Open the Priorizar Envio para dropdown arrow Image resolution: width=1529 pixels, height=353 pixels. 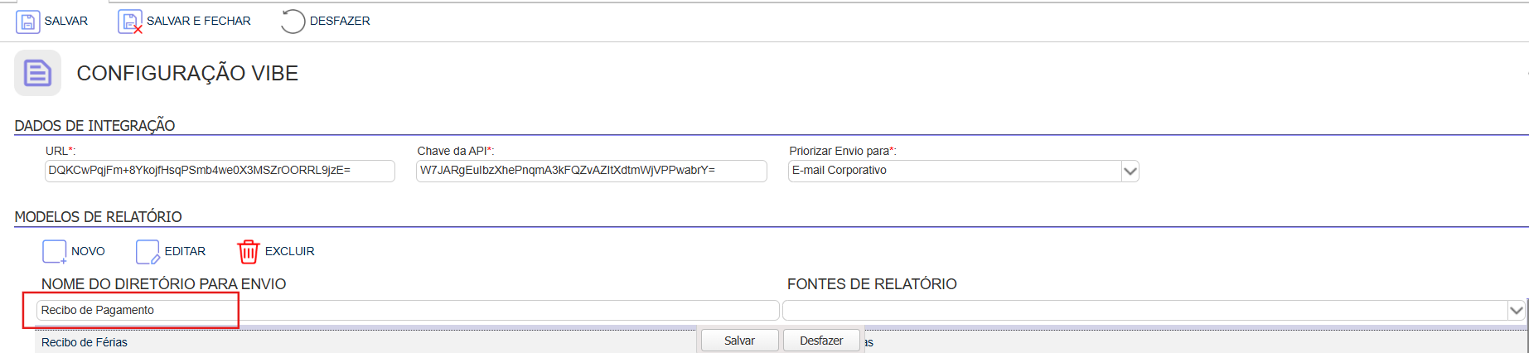tap(1130, 172)
